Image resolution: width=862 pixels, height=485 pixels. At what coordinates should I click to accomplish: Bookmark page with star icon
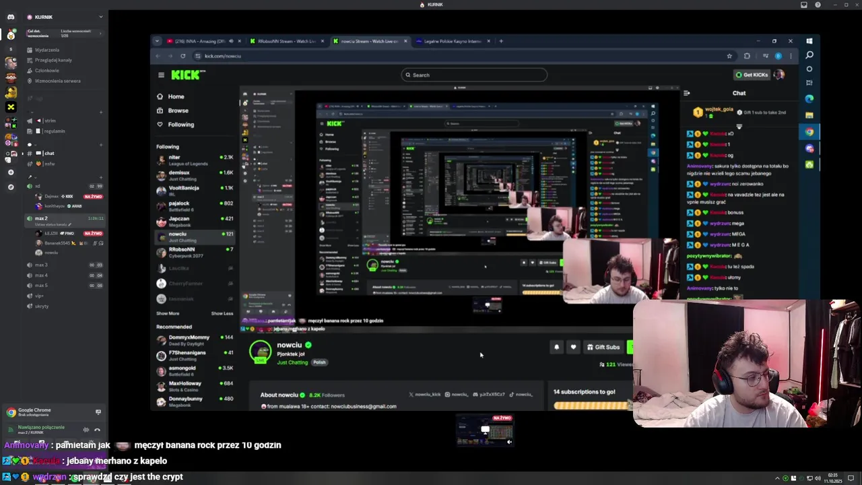pyautogui.click(x=729, y=56)
